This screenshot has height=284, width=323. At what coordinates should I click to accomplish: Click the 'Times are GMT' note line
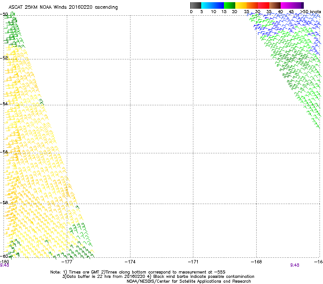tap(138, 272)
